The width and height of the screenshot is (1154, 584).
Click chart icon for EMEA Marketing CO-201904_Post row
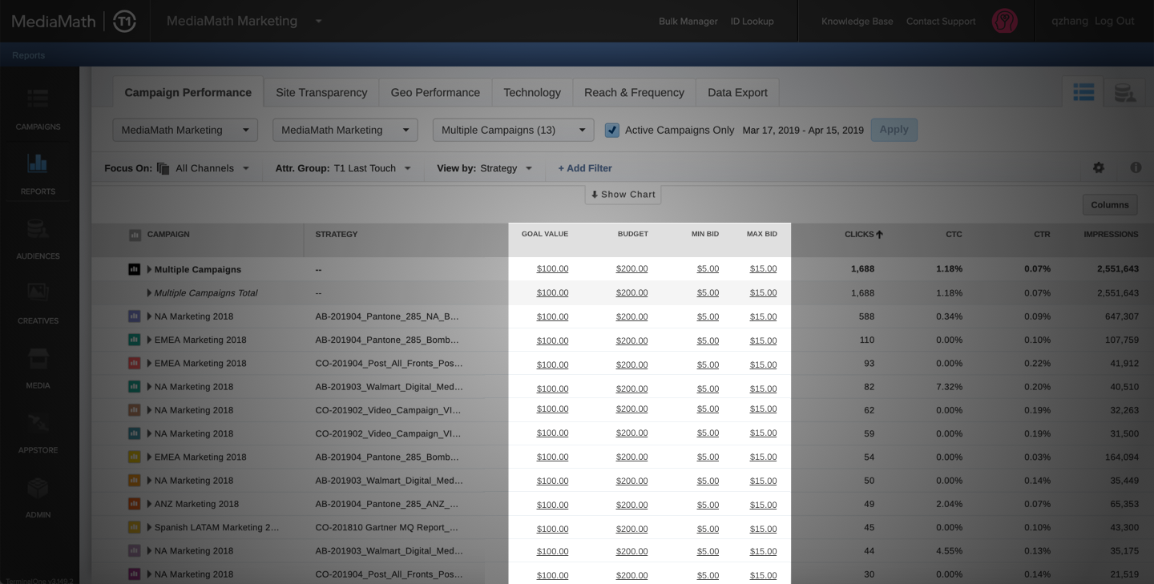click(135, 363)
